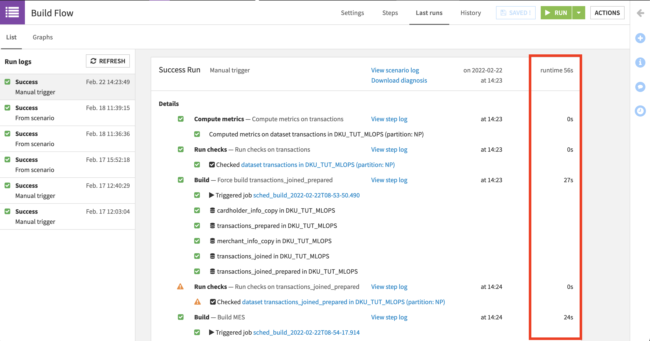Open the info details icon in right sidebar
Image resolution: width=650 pixels, height=341 pixels.
pos(640,63)
